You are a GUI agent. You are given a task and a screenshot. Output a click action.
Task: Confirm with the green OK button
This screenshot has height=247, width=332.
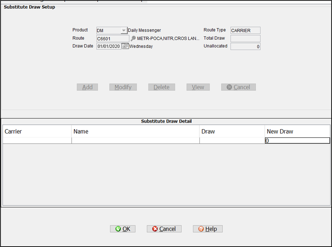(x=123, y=229)
